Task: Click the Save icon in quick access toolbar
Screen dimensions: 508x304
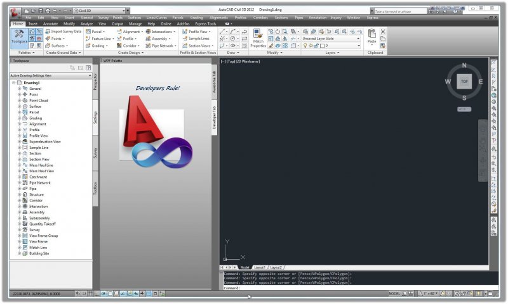Action: point(41,11)
